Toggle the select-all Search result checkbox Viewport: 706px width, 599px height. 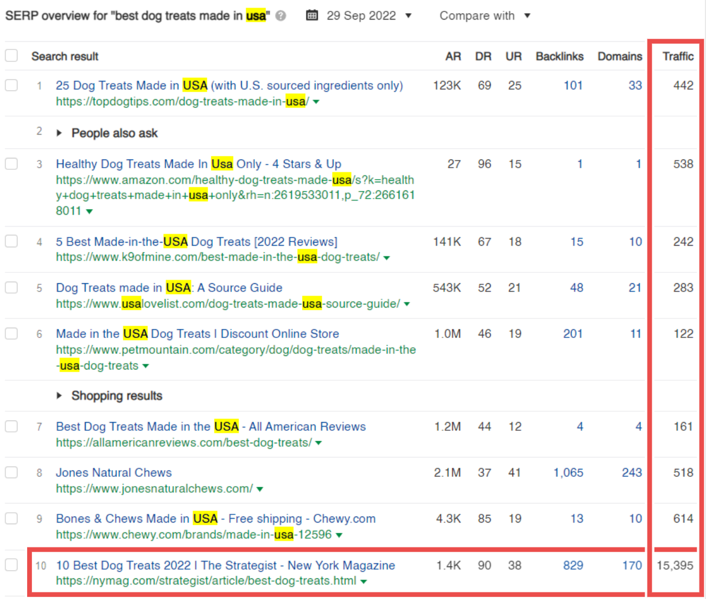coord(11,56)
